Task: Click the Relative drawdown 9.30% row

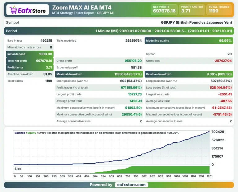Action: pyautogui.click(x=189, y=74)
